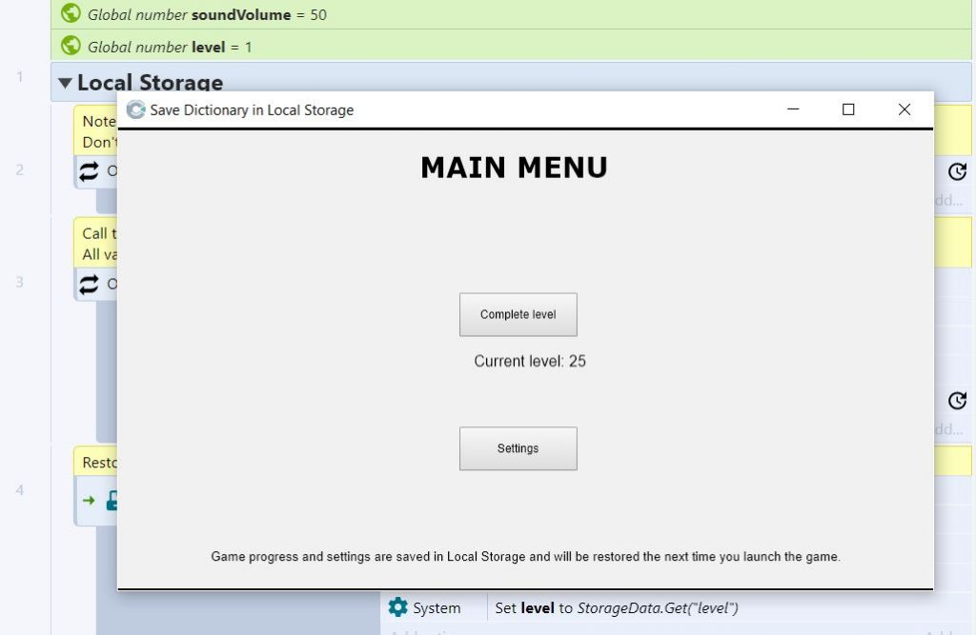Image resolution: width=976 pixels, height=635 pixels.
Task: Select the trigger arrows icon in event 2
Action: [90, 172]
